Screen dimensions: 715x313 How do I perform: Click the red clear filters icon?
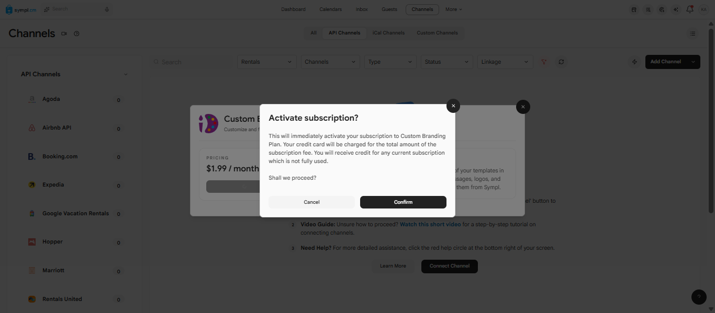[544, 62]
